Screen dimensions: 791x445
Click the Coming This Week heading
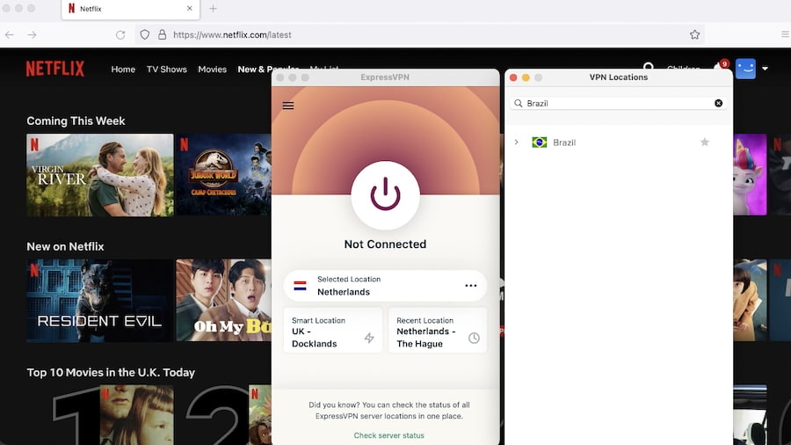tap(76, 121)
